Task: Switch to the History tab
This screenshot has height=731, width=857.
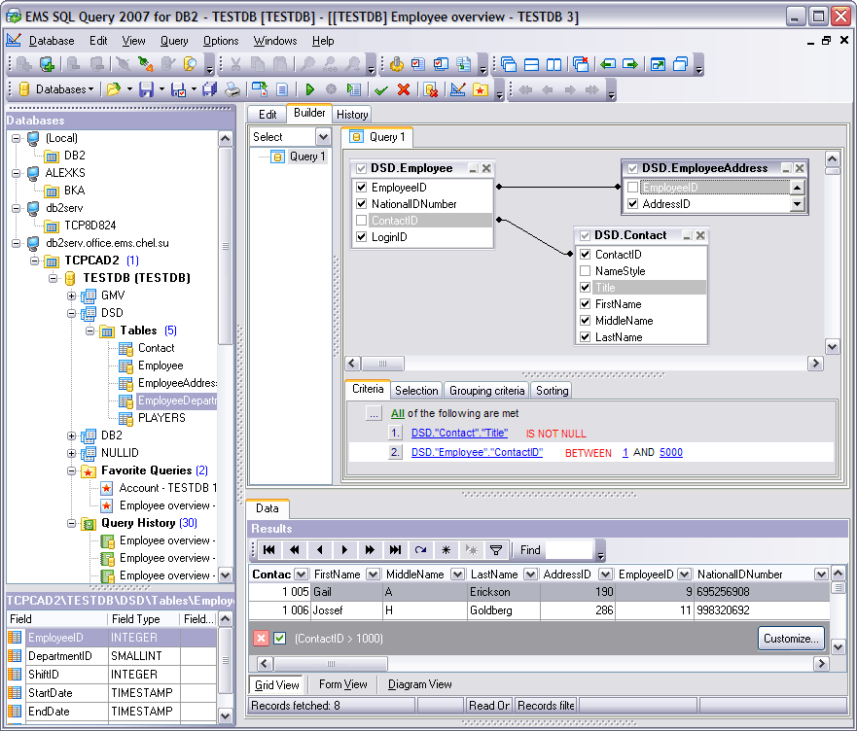Action: (x=351, y=114)
